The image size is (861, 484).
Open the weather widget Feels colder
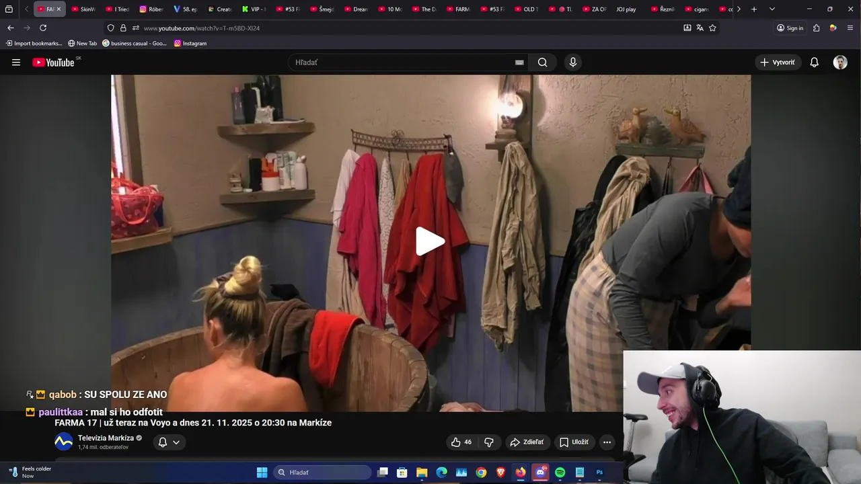click(30, 473)
